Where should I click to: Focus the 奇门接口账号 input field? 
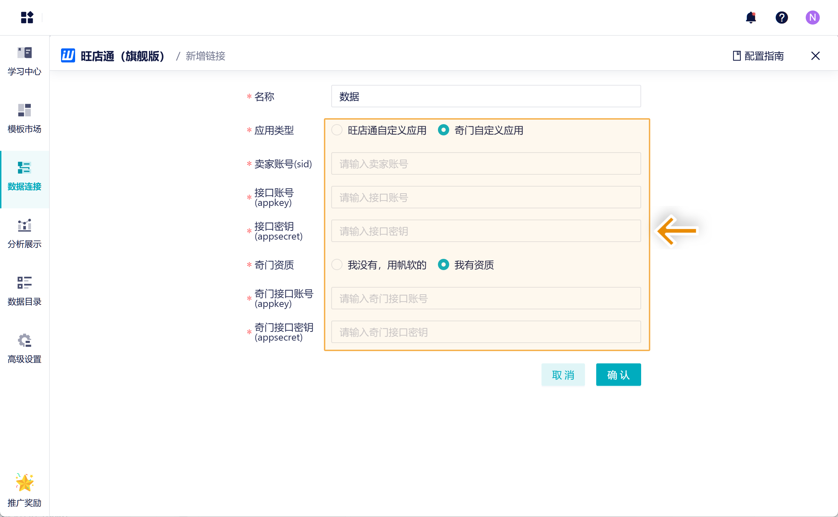click(486, 298)
